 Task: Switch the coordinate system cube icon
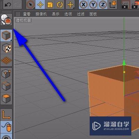coord(113,5)
